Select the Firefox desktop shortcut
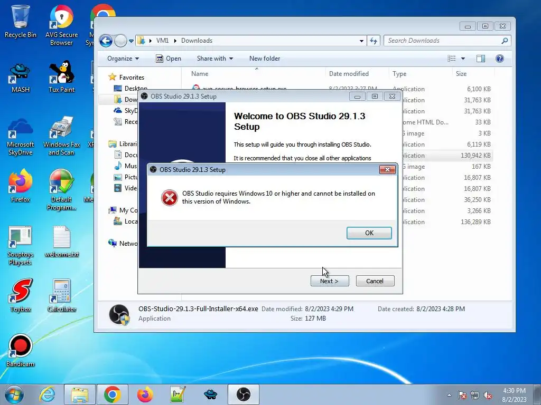This screenshot has height=405, width=541. [21, 186]
